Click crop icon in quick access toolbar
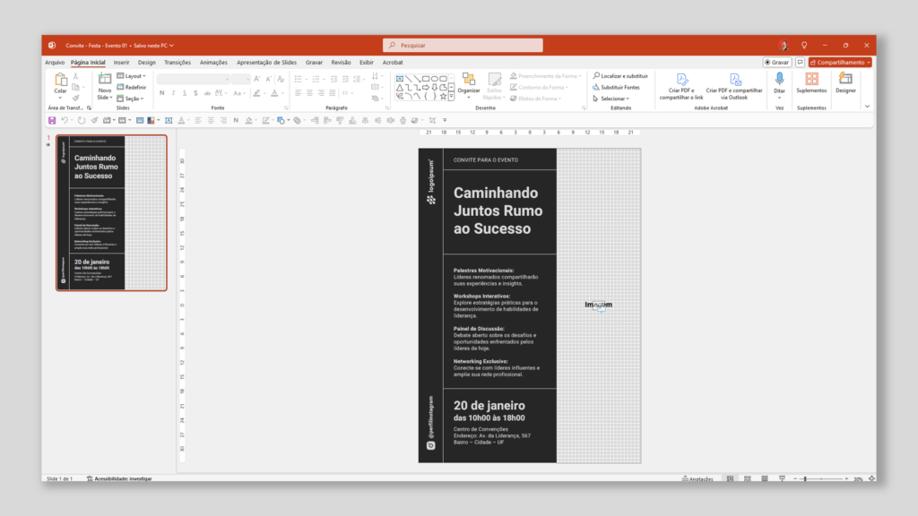The image size is (918, 516). point(433,121)
